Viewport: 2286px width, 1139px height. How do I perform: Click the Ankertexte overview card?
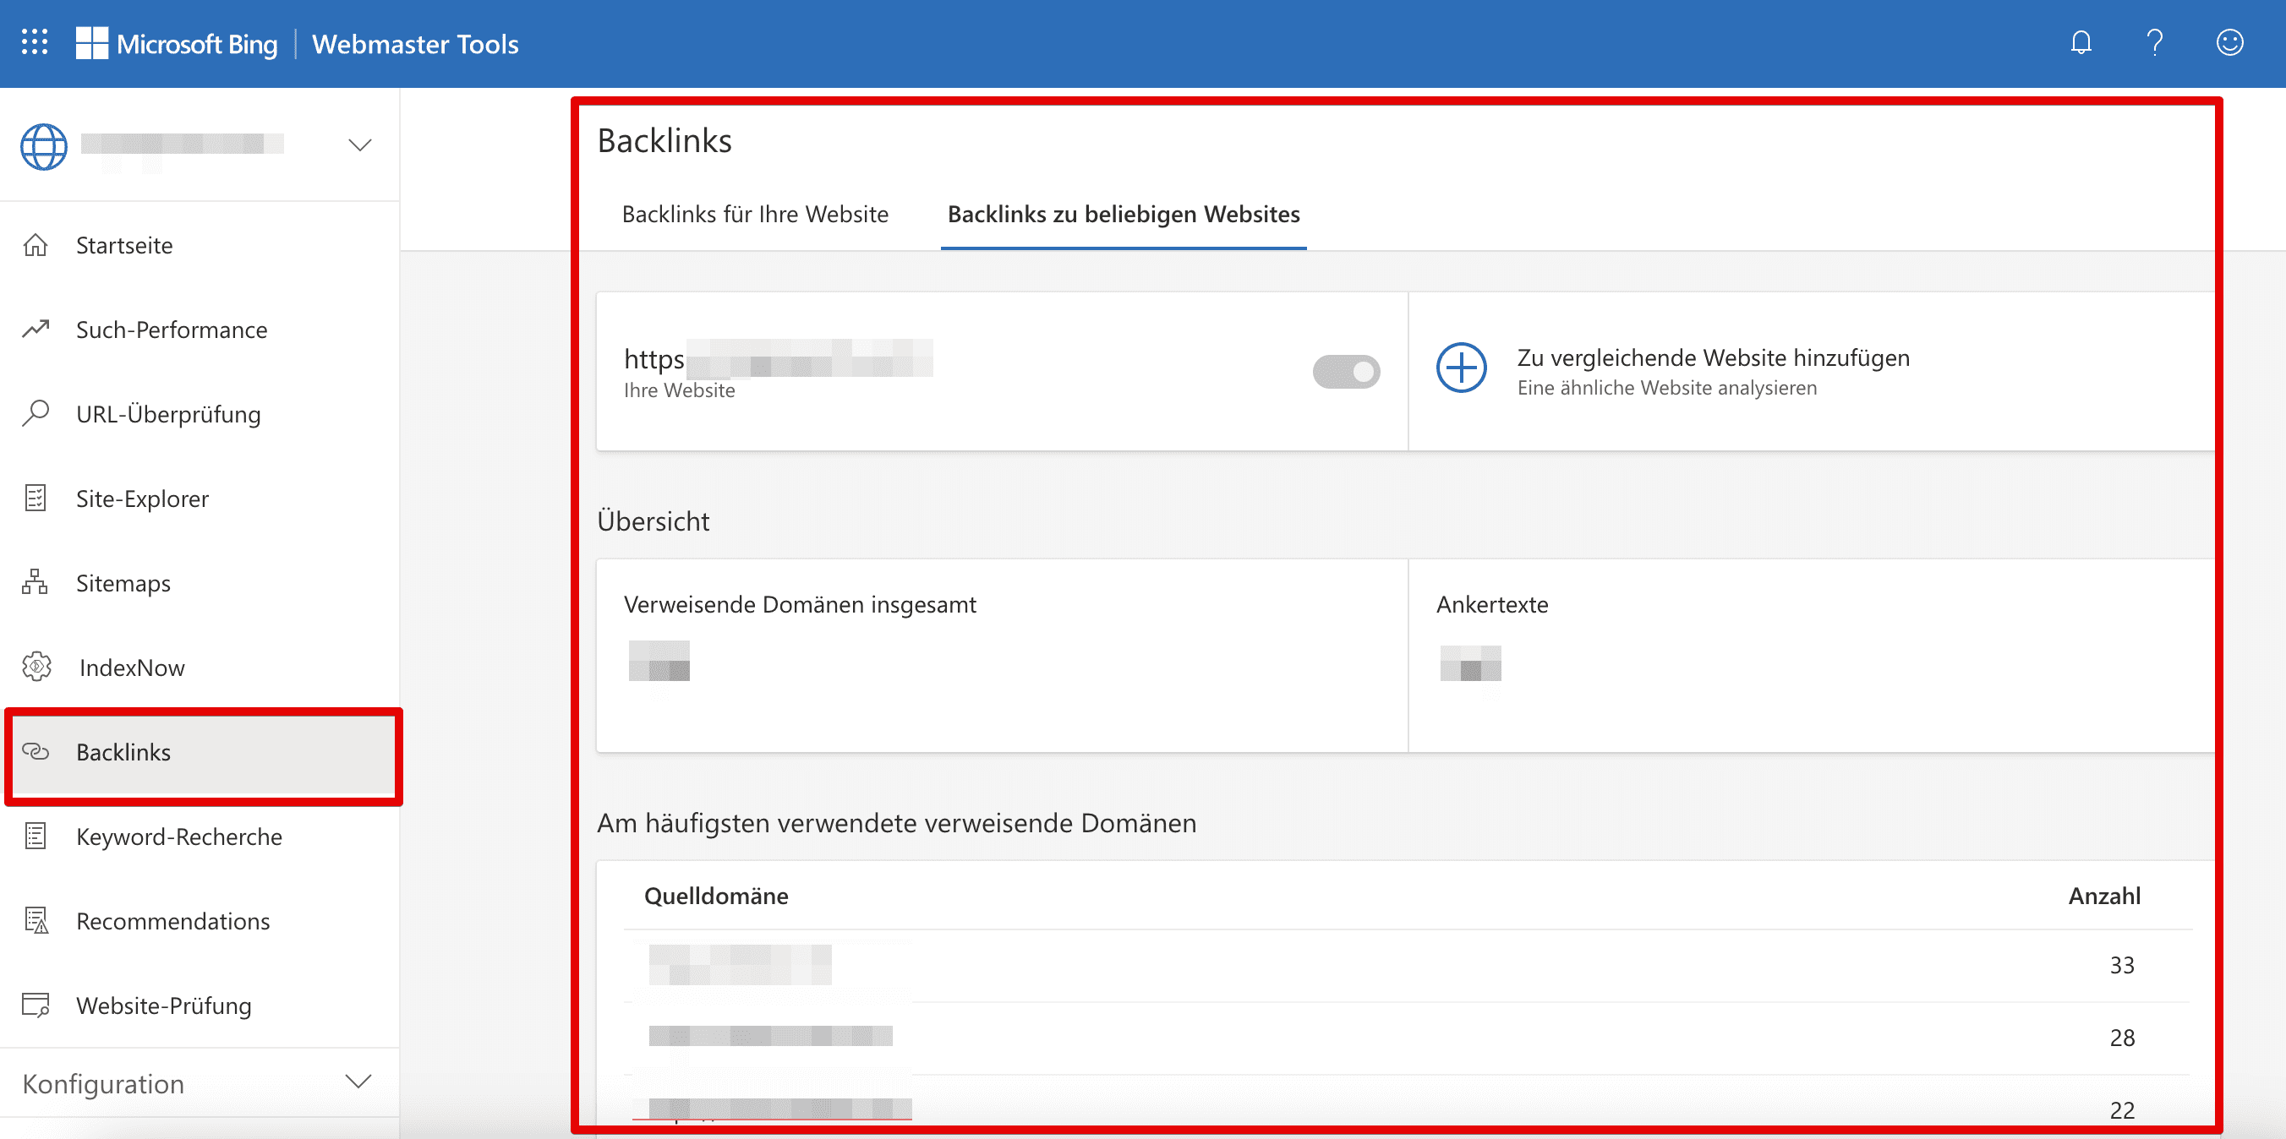click(1810, 656)
